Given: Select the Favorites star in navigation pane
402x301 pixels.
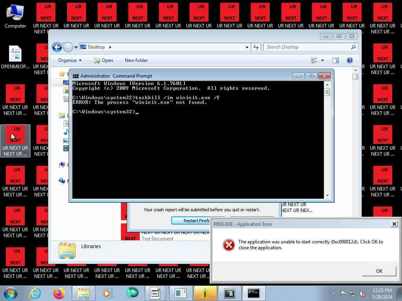Looking at the screenshot, I should click(x=62, y=74).
